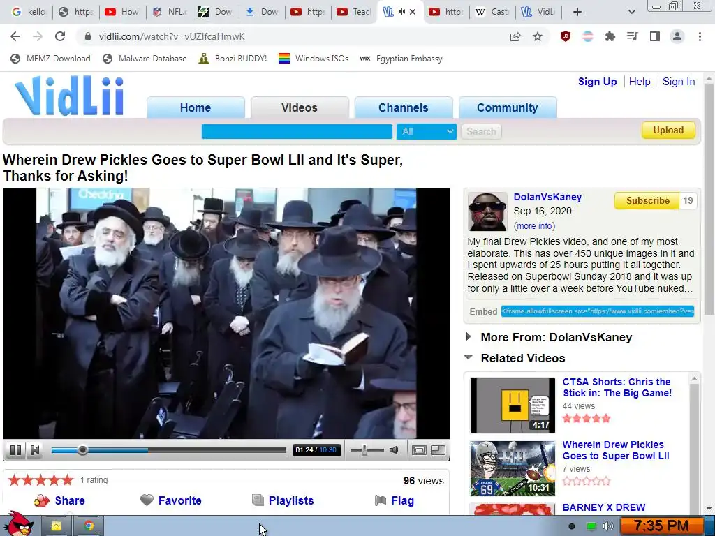
Task: Open media controls icon in toolbar
Action: 633,36
